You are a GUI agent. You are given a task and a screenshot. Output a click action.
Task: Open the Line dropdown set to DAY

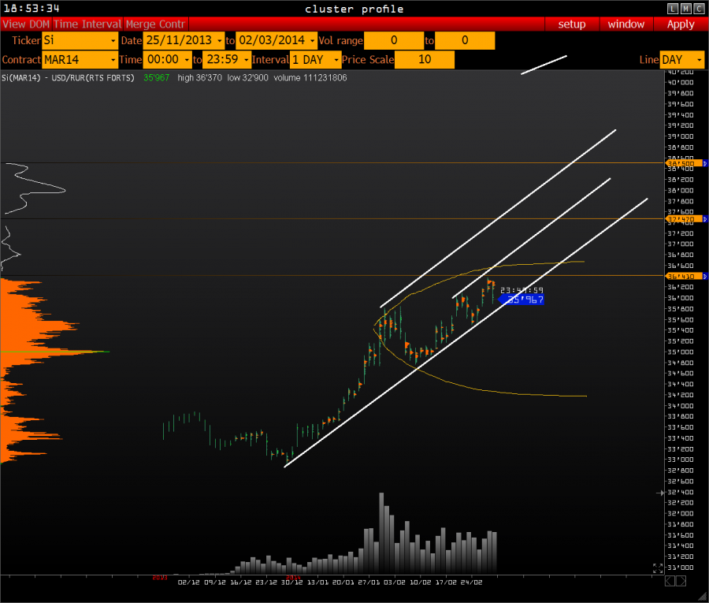(x=682, y=60)
